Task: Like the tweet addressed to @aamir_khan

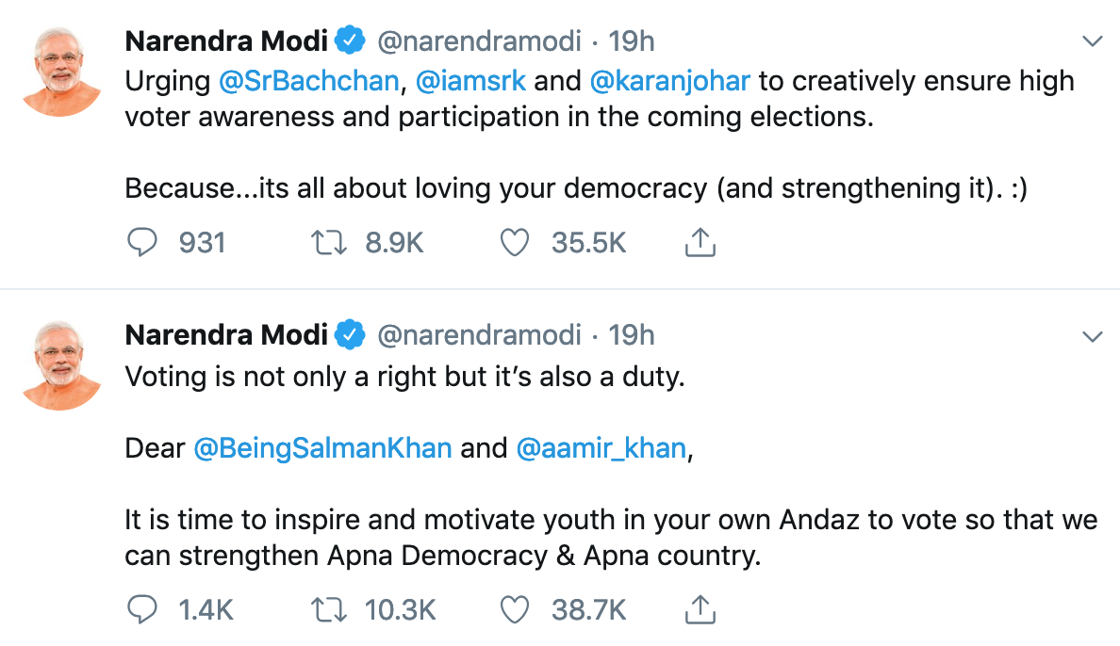Action: [514, 609]
